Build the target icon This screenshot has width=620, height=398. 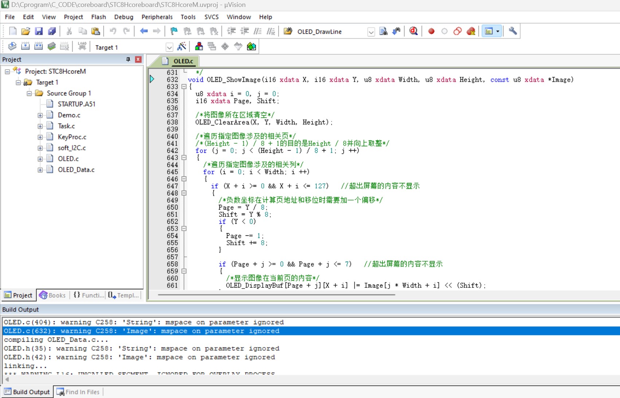pos(25,47)
